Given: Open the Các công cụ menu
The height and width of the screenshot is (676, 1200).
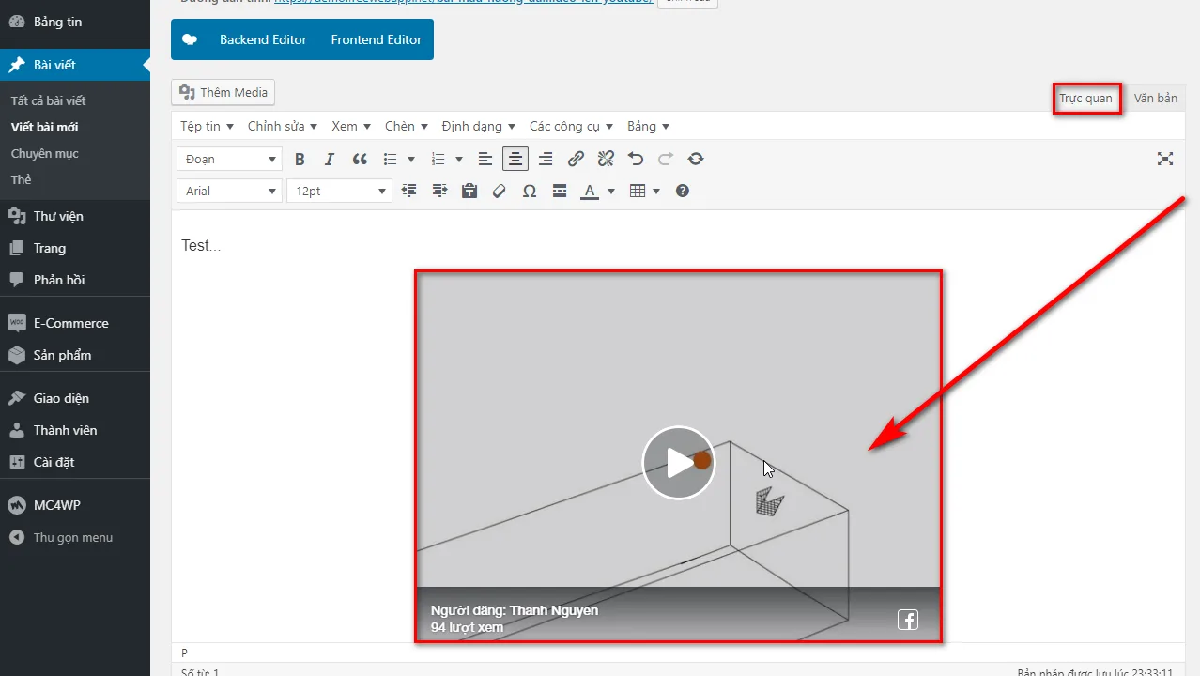Looking at the screenshot, I should click(571, 126).
